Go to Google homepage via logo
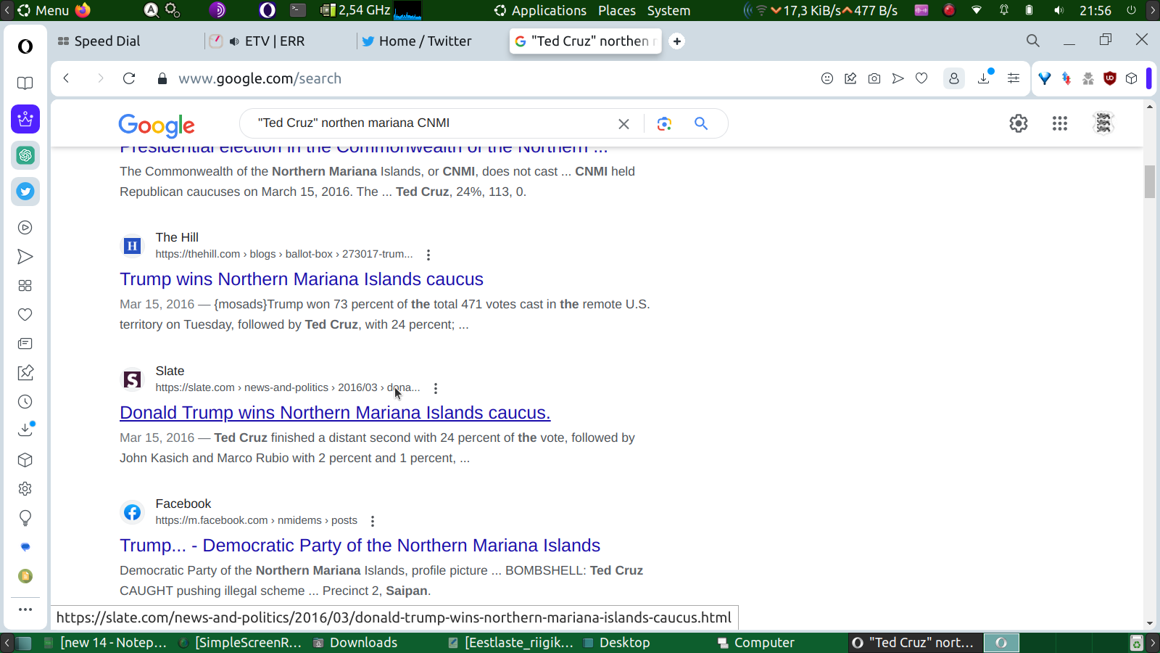The width and height of the screenshot is (1160, 653). (x=157, y=126)
